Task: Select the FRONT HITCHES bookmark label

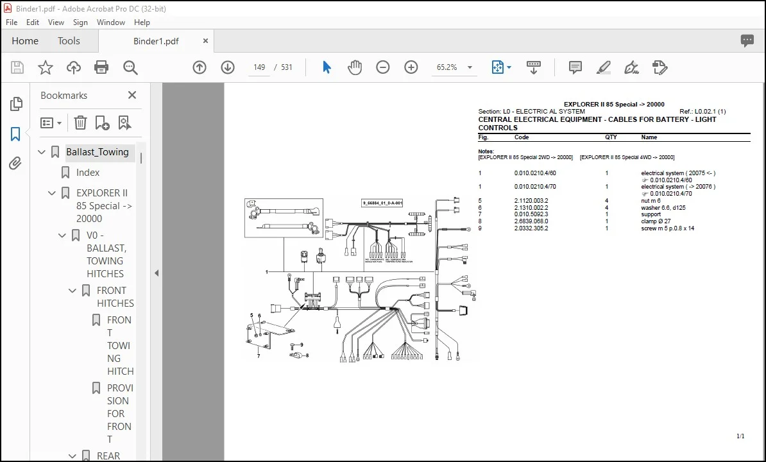Action: pos(115,297)
